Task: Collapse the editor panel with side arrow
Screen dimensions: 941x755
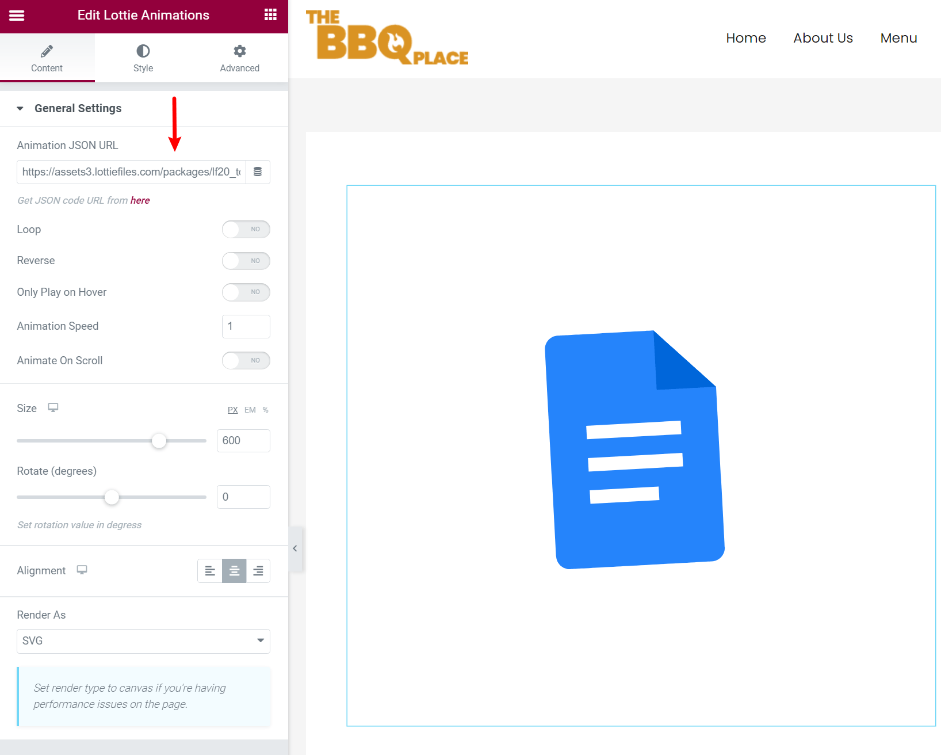Action: 295,548
